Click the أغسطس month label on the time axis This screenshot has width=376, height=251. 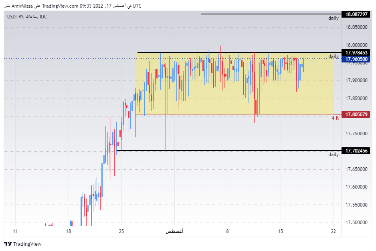point(174,231)
